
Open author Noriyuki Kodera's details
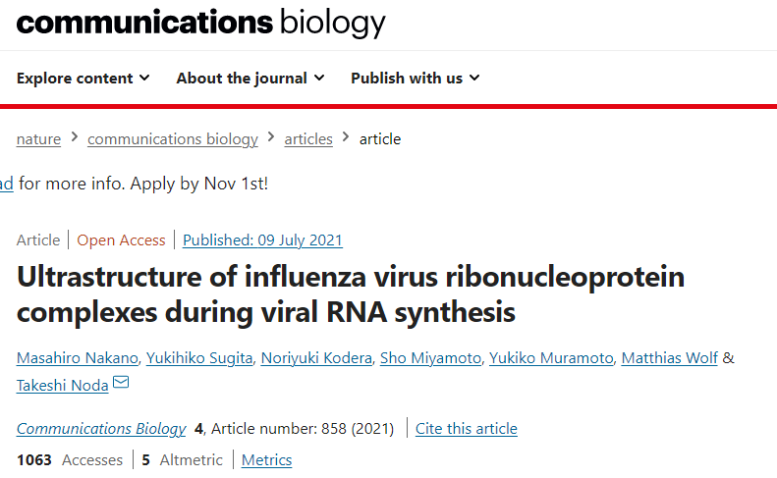point(316,358)
